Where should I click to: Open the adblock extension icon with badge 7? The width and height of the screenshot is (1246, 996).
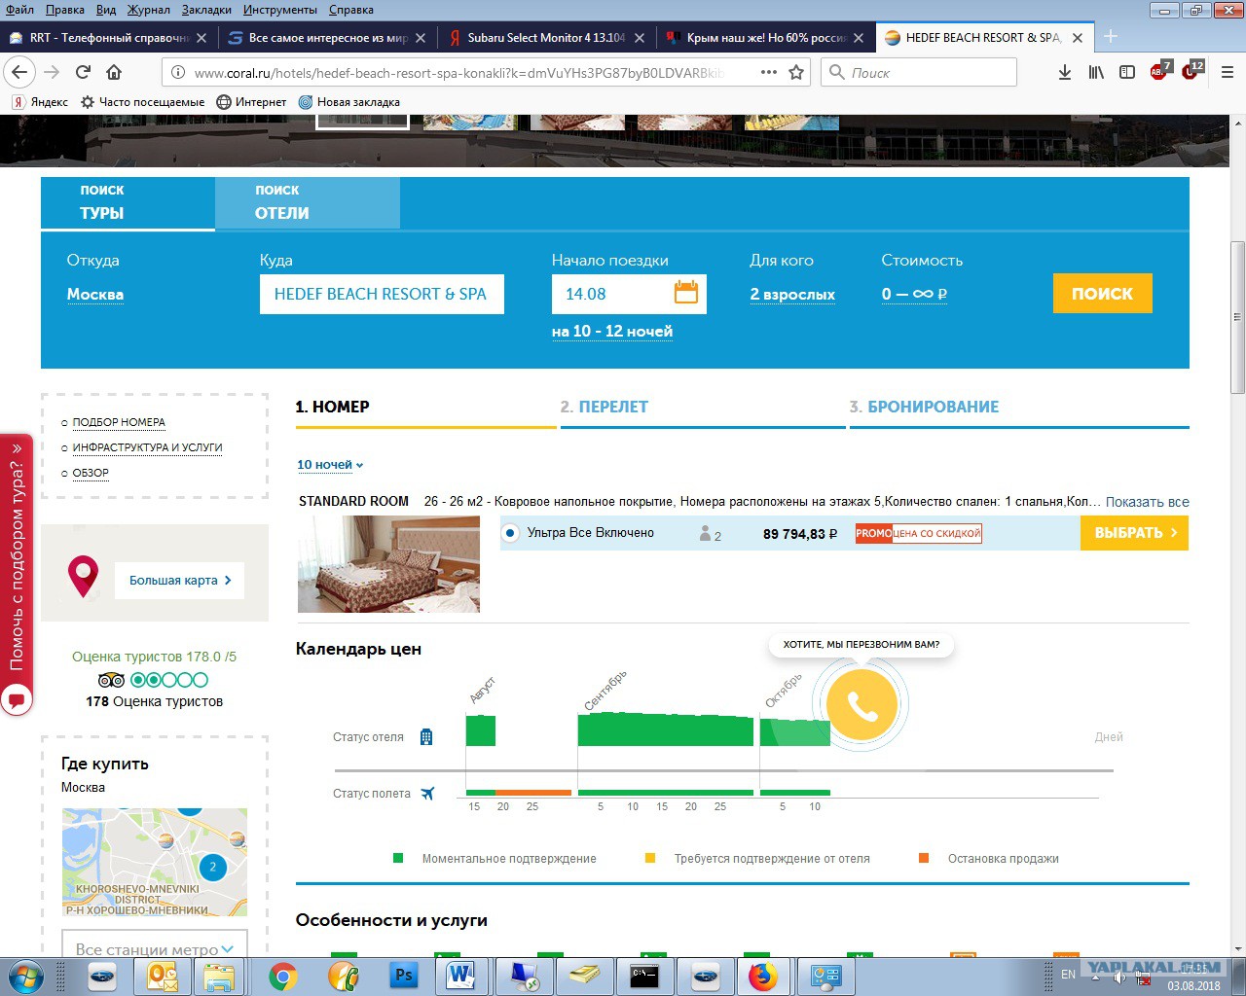(1159, 71)
